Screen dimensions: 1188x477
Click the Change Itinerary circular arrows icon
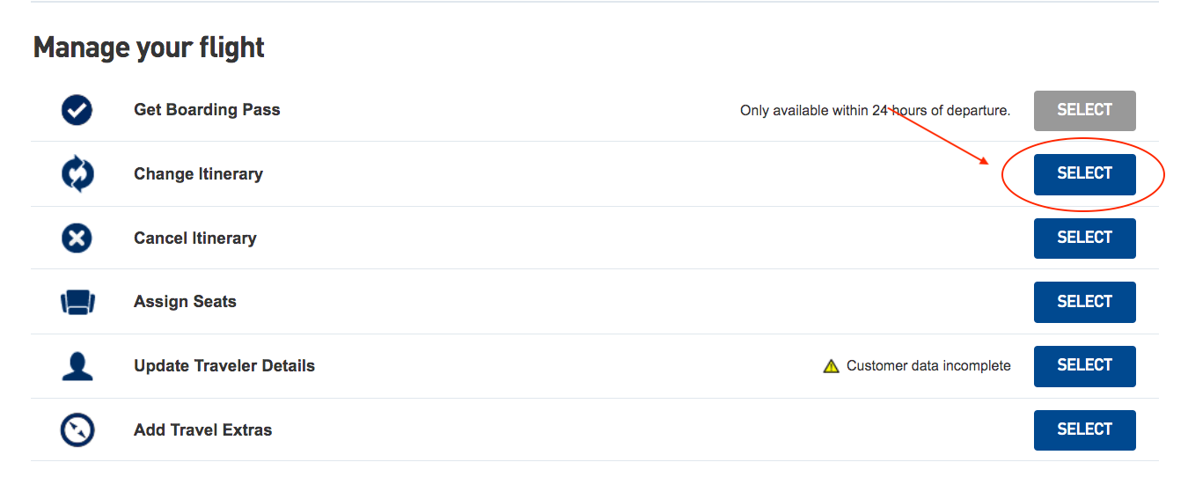pos(77,174)
